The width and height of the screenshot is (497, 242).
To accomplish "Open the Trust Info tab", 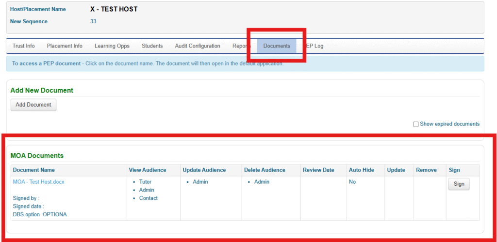I will tap(24, 46).
